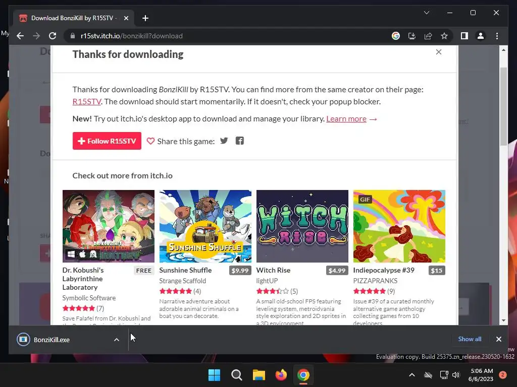Click the $4.99 price tag
This screenshot has height=387, width=517.
point(337,271)
